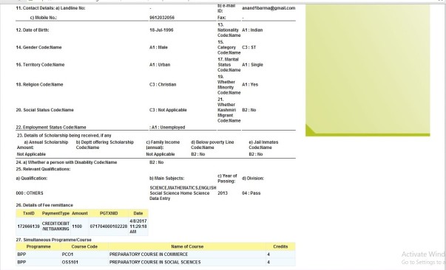Click the Course Code column header
The image size is (446, 270).
(x=84, y=246)
